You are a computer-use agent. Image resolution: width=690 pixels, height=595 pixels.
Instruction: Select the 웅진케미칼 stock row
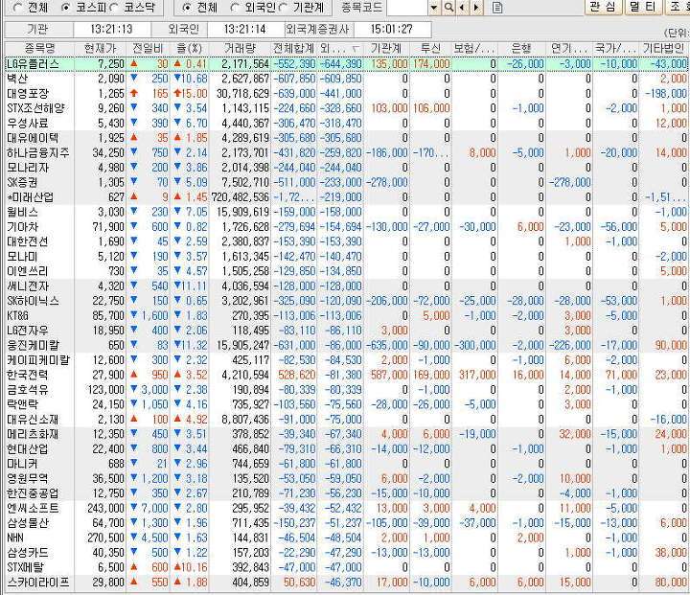click(x=346, y=345)
